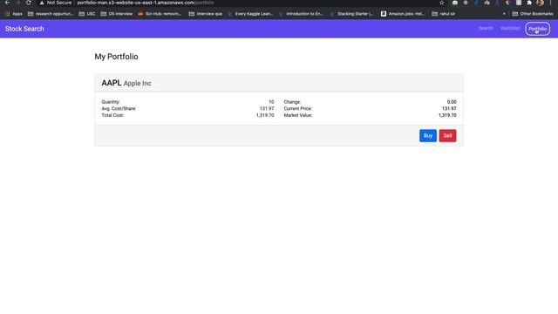Open the Interview que bookmark folder
The width and height of the screenshot is (558, 314).
206,14
